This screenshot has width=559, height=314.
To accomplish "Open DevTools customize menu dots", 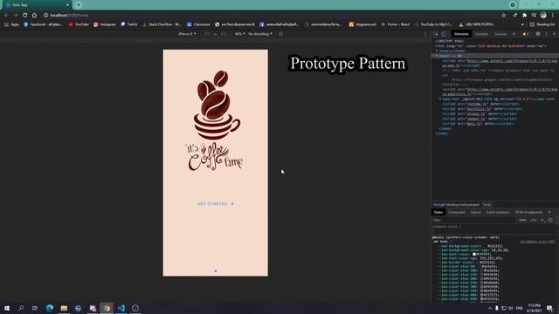I will [x=546, y=34].
